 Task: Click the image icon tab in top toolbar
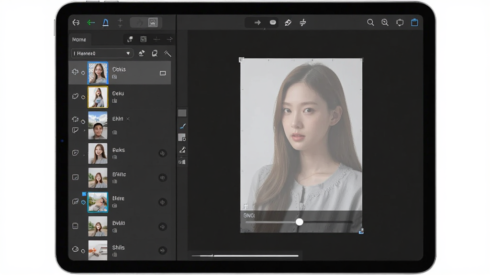coord(153,22)
